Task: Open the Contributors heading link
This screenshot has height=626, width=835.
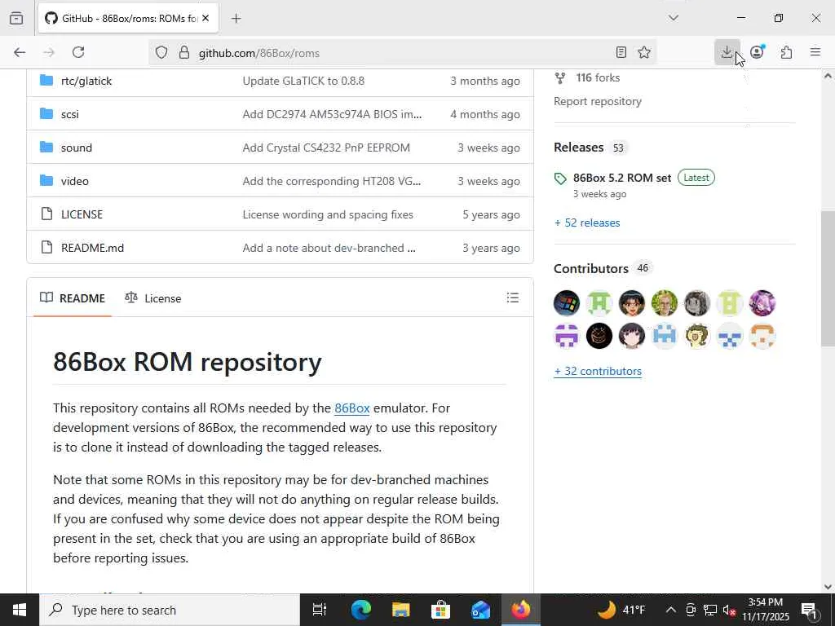Action: click(x=590, y=268)
